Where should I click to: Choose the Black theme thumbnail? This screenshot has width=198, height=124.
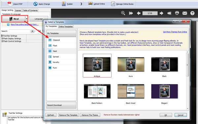pos(165,64)
